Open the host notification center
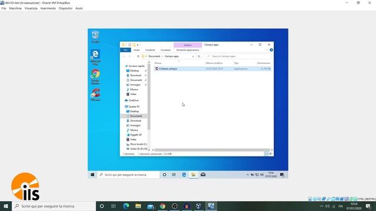376x211 pixels. coord(368,206)
